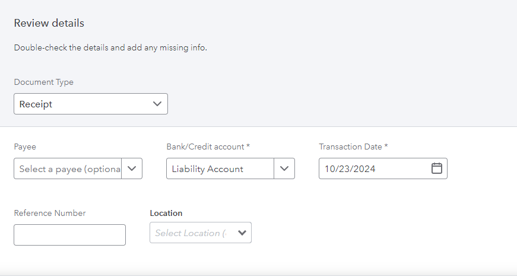Image resolution: width=517 pixels, height=280 pixels.
Task: Click the Reference Number label
Action: click(x=50, y=213)
